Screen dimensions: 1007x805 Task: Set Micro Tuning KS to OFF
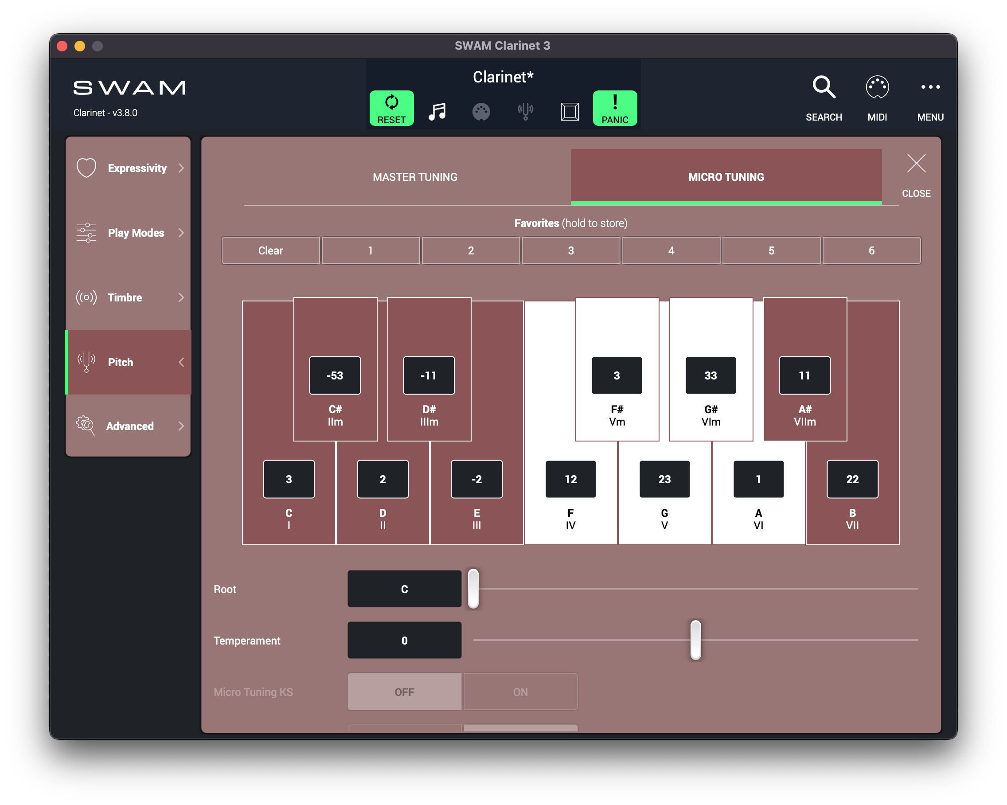pos(405,692)
